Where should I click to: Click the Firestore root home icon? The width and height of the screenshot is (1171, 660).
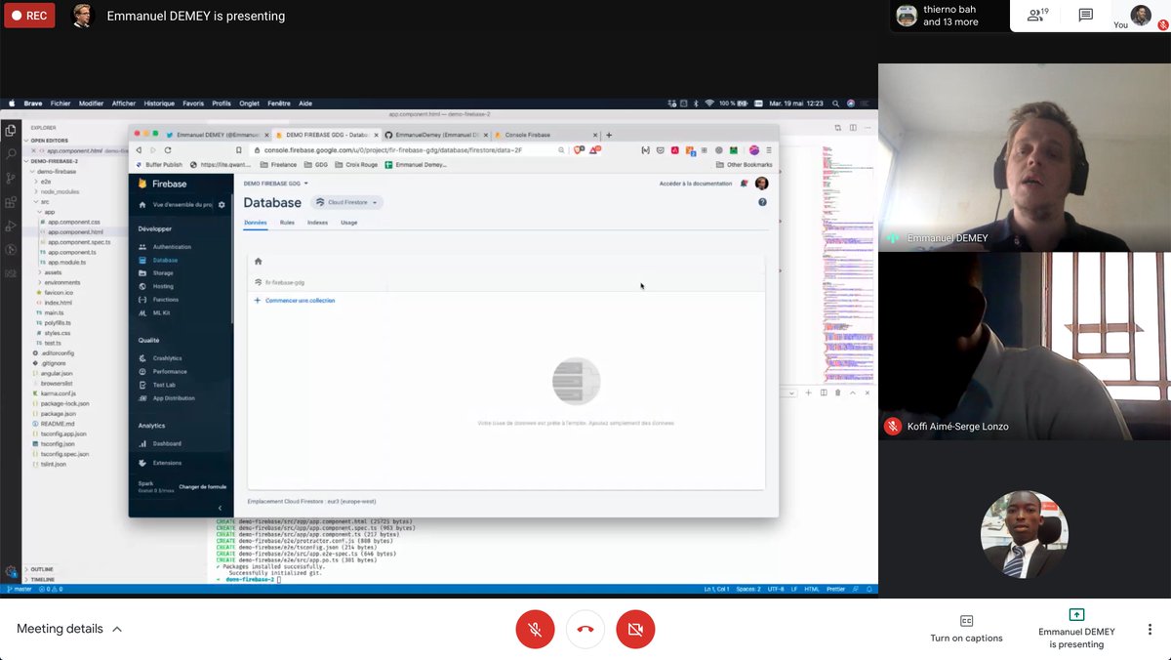click(258, 262)
